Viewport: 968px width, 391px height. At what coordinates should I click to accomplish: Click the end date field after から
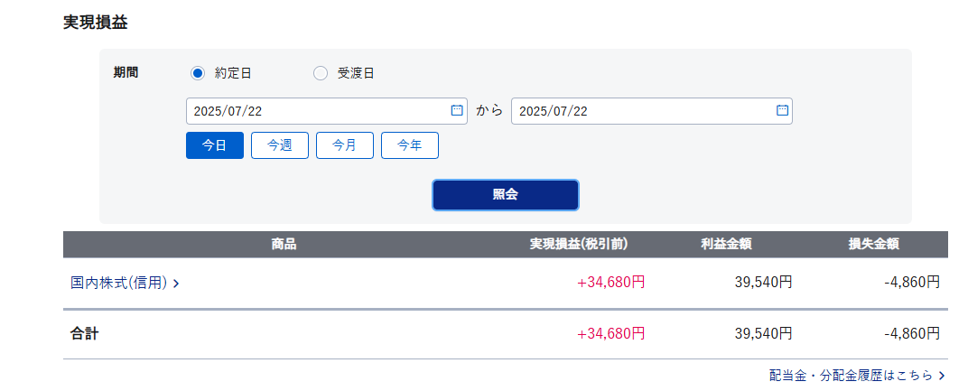[651, 111]
